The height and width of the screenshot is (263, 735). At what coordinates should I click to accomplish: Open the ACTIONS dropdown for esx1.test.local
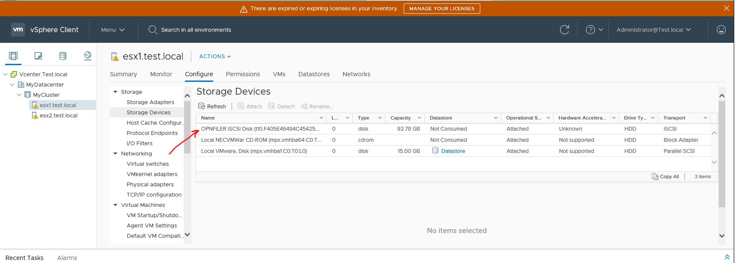(215, 56)
